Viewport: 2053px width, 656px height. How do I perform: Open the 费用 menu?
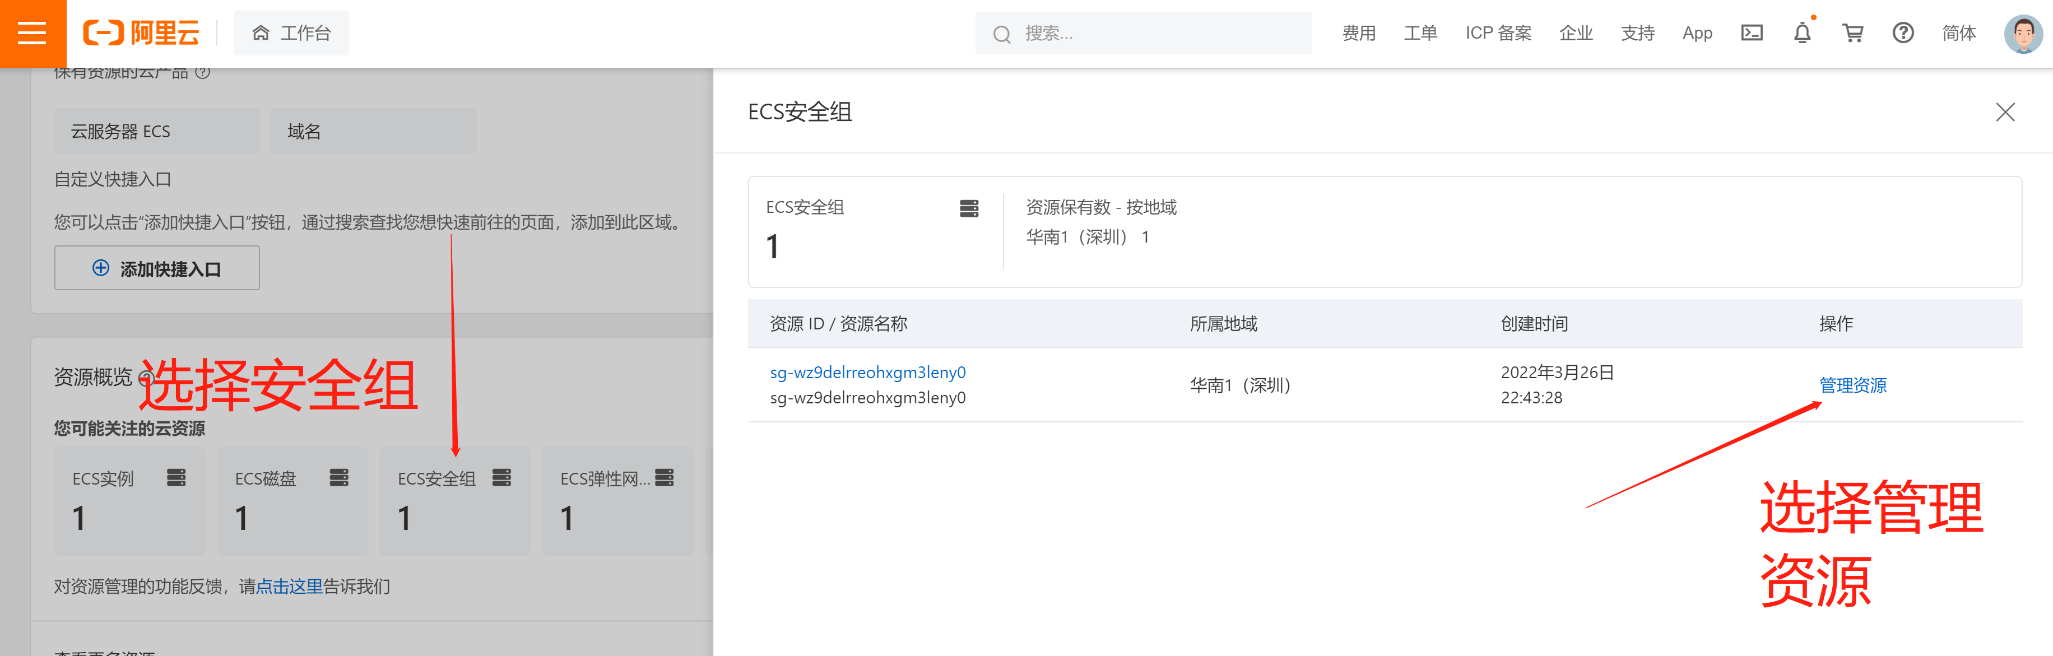1358,32
